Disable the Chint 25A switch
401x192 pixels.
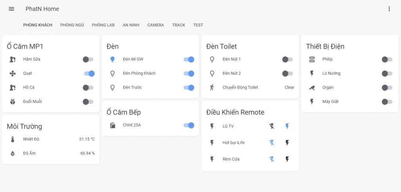click(x=189, y=125)
